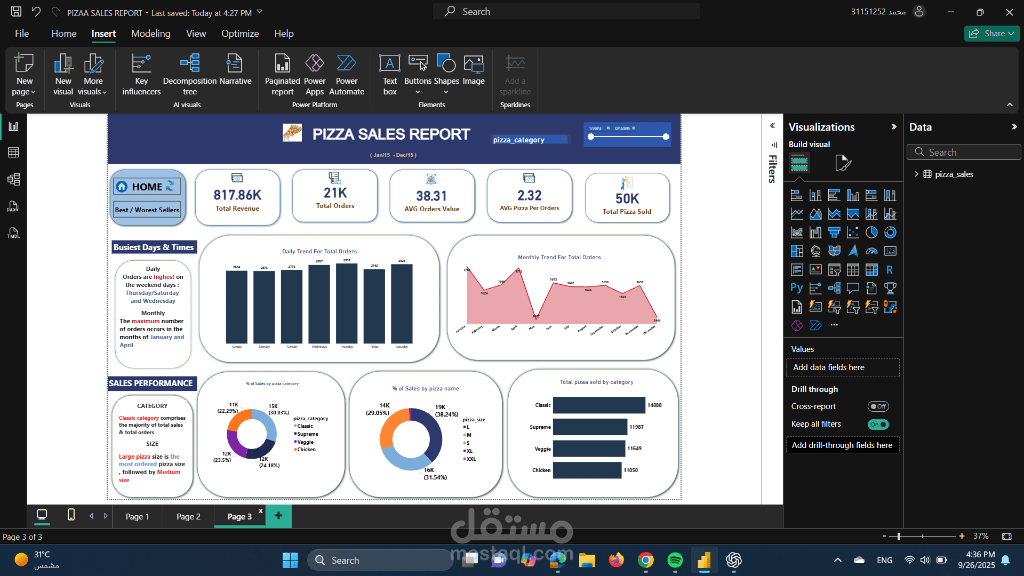Image resolution: width=1024 pixels, height=576 pixels.
Task: Click the Best / Worest Sellers button
Action: click(x=147, y=210)
